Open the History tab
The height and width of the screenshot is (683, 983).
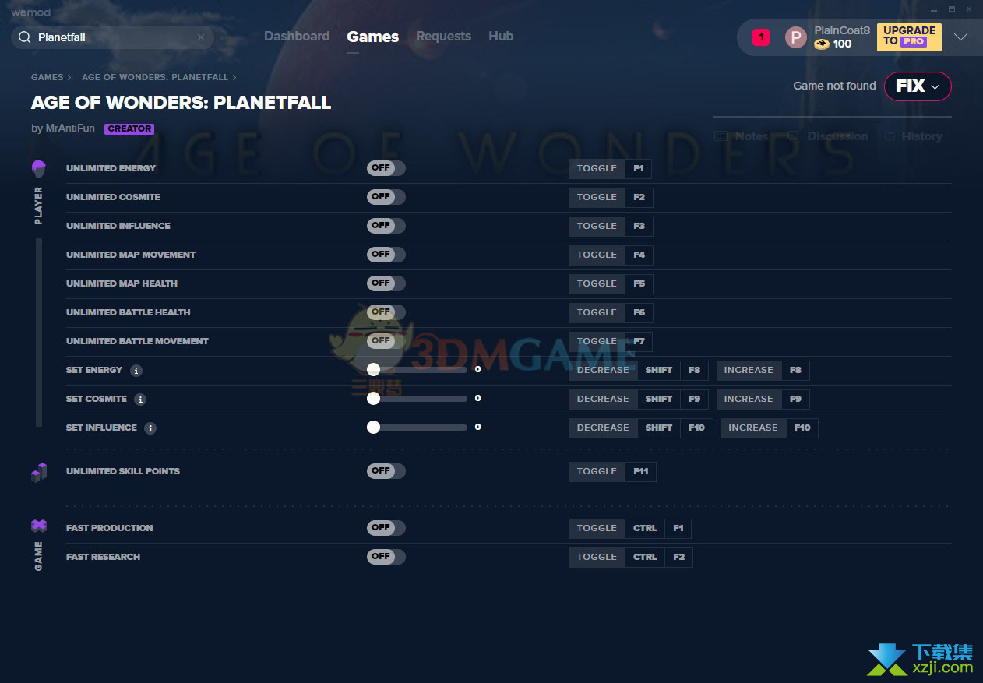point(913,136)
